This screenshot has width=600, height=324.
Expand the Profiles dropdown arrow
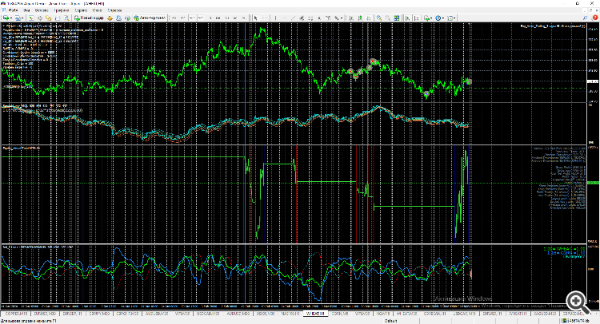(22, 18)
